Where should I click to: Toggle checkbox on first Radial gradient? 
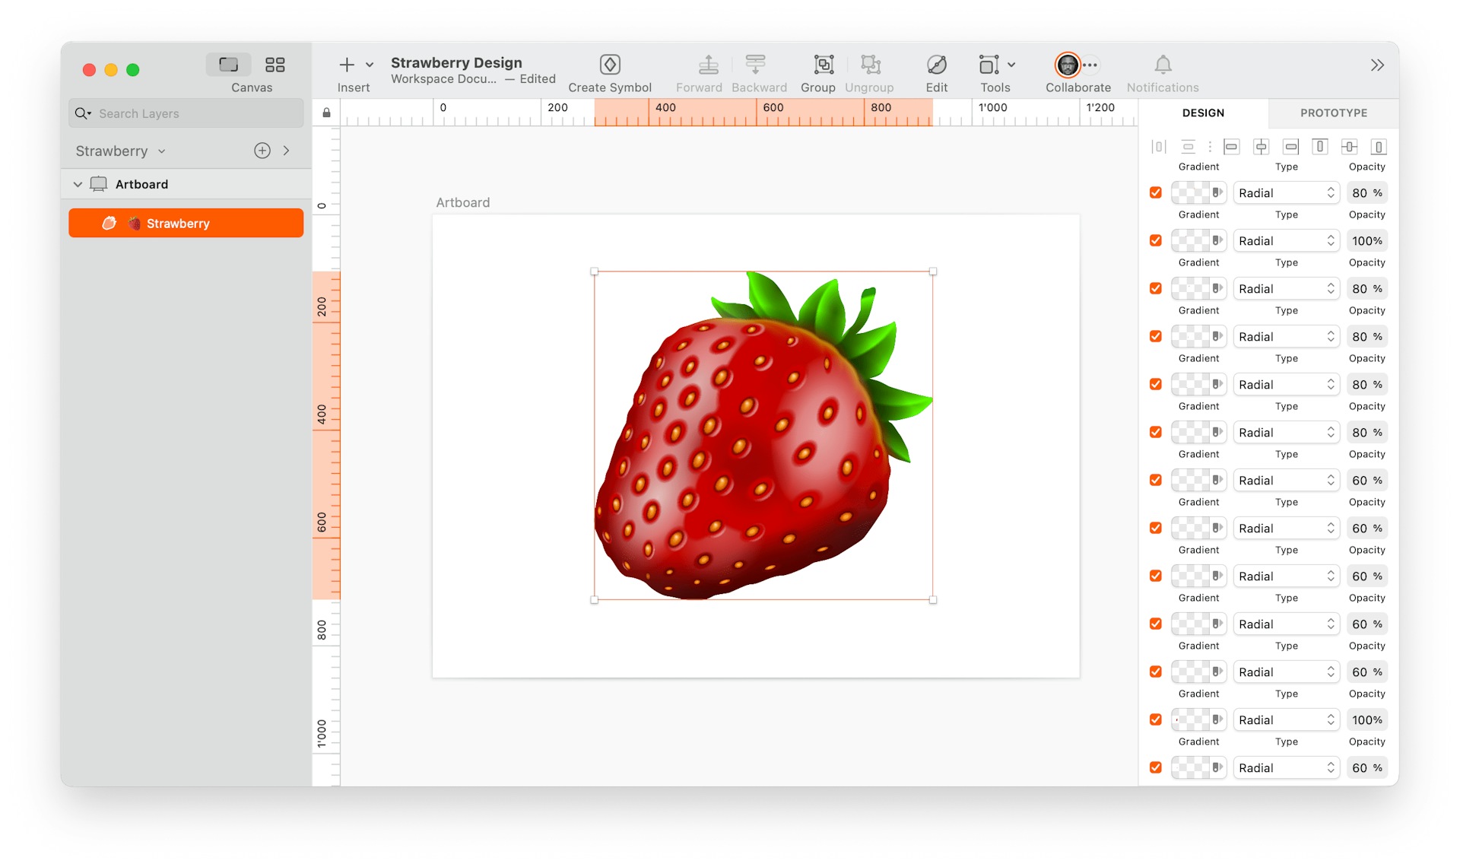[x=1156, y=192]
